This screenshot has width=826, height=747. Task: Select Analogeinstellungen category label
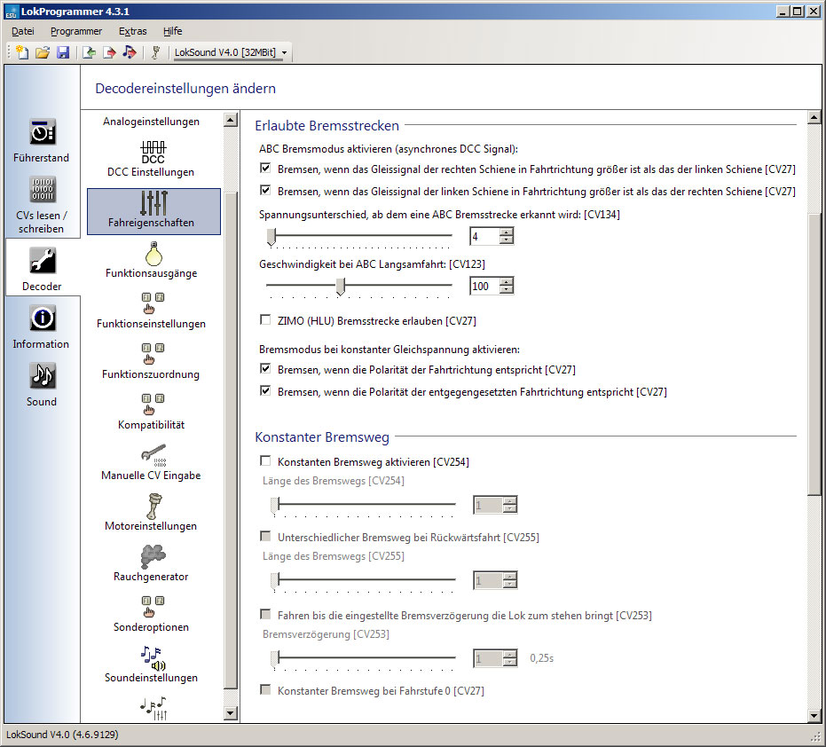(152, 122)
